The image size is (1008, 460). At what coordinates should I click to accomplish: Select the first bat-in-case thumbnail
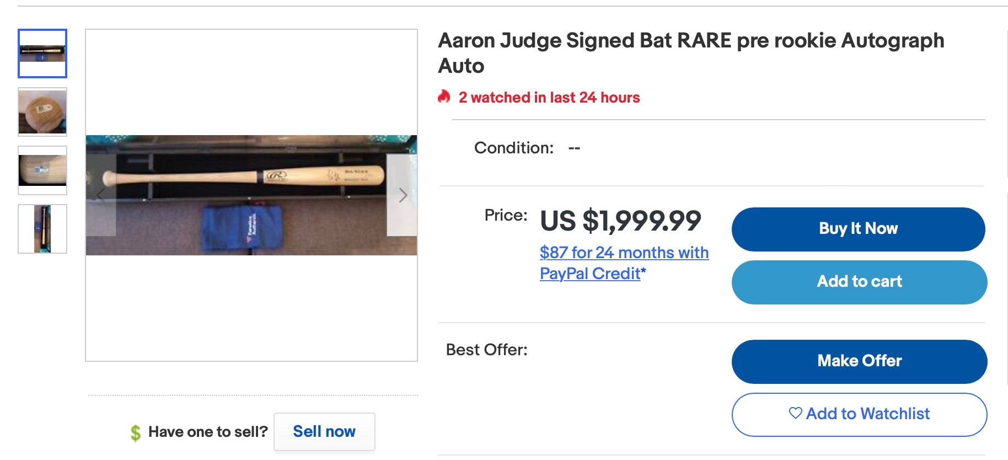tap(42, 54)
